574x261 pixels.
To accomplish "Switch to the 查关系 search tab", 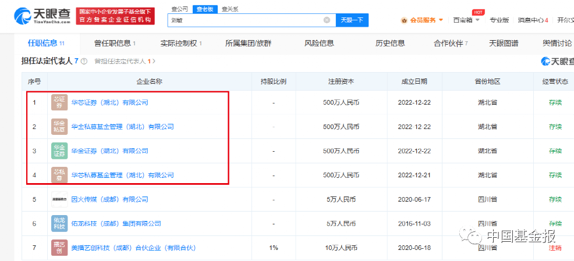I will (230, 9).
